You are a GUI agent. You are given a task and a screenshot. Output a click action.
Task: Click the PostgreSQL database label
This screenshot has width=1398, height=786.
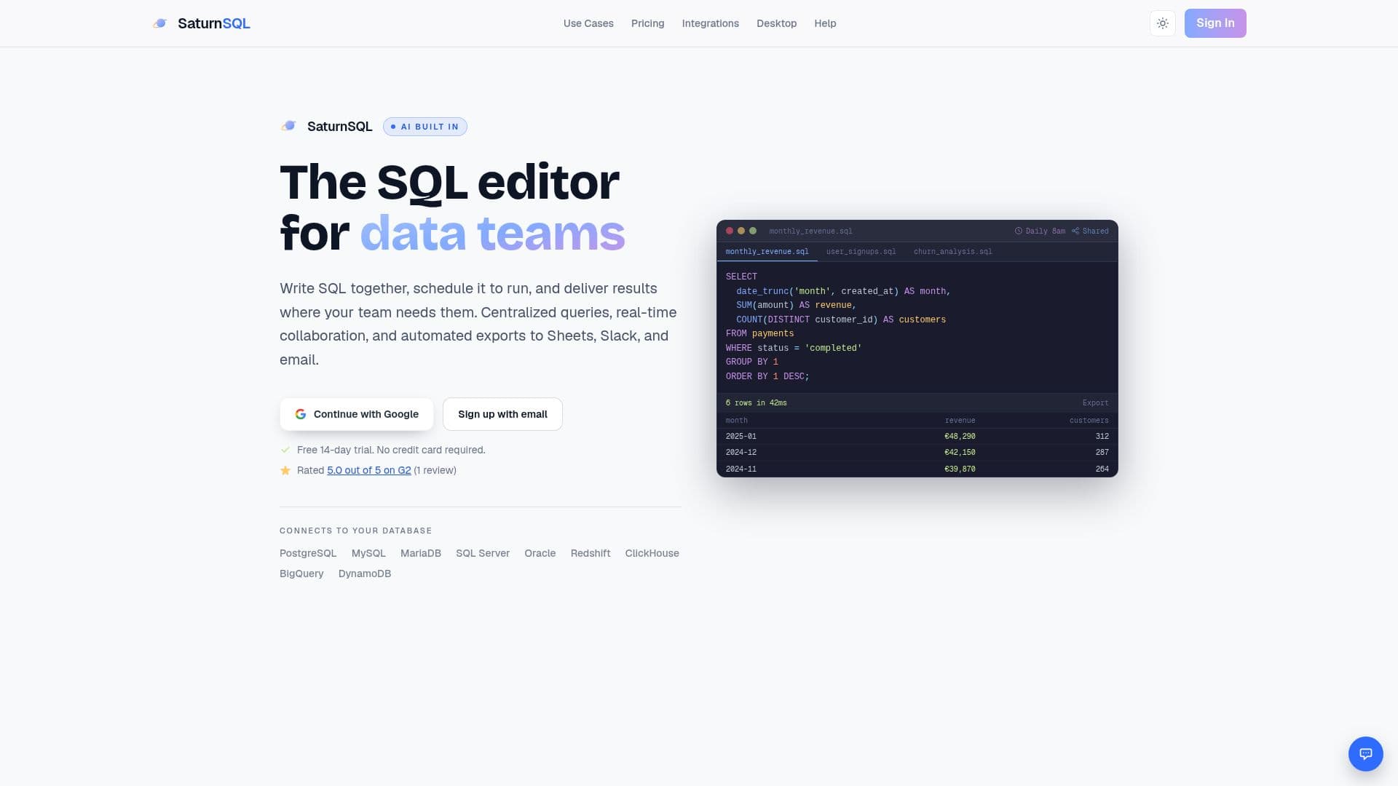[x=308, y=553]
